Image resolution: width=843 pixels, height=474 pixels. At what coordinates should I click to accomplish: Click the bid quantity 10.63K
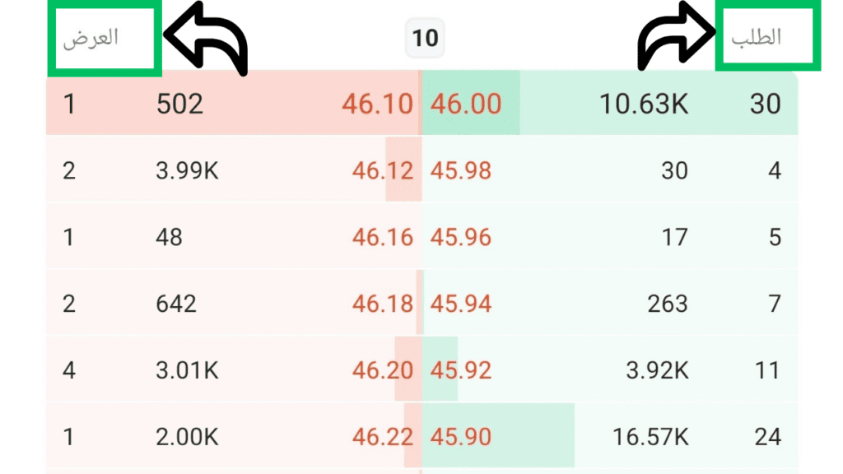[x=644, y=104]
